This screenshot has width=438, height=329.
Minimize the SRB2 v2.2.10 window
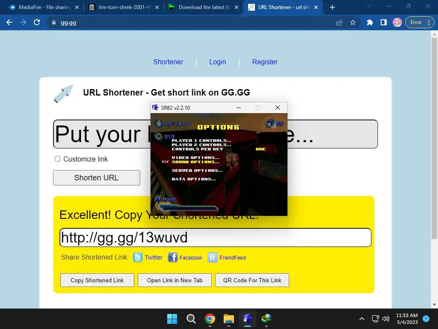(239, 108)
